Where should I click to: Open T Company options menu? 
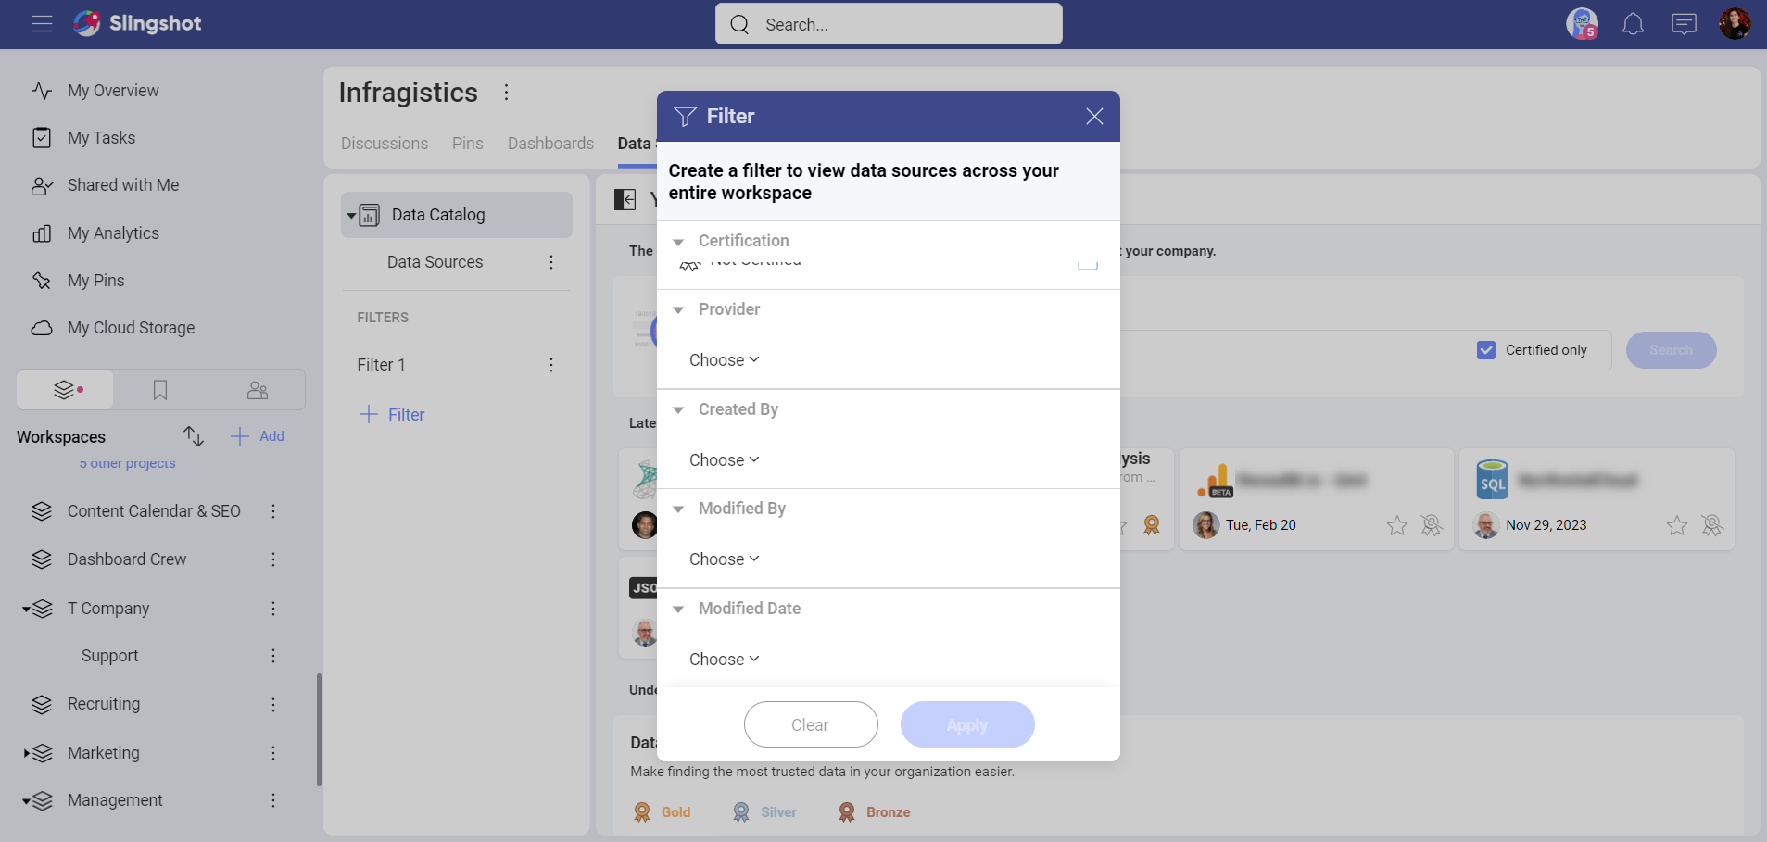tap(273, 609)
